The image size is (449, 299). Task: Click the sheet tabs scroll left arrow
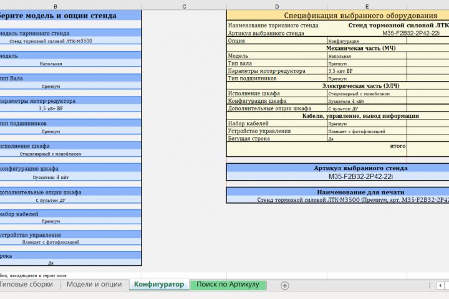(x=440, y=285)
